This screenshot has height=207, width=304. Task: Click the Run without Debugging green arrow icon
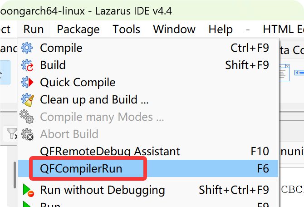point(27,190)
